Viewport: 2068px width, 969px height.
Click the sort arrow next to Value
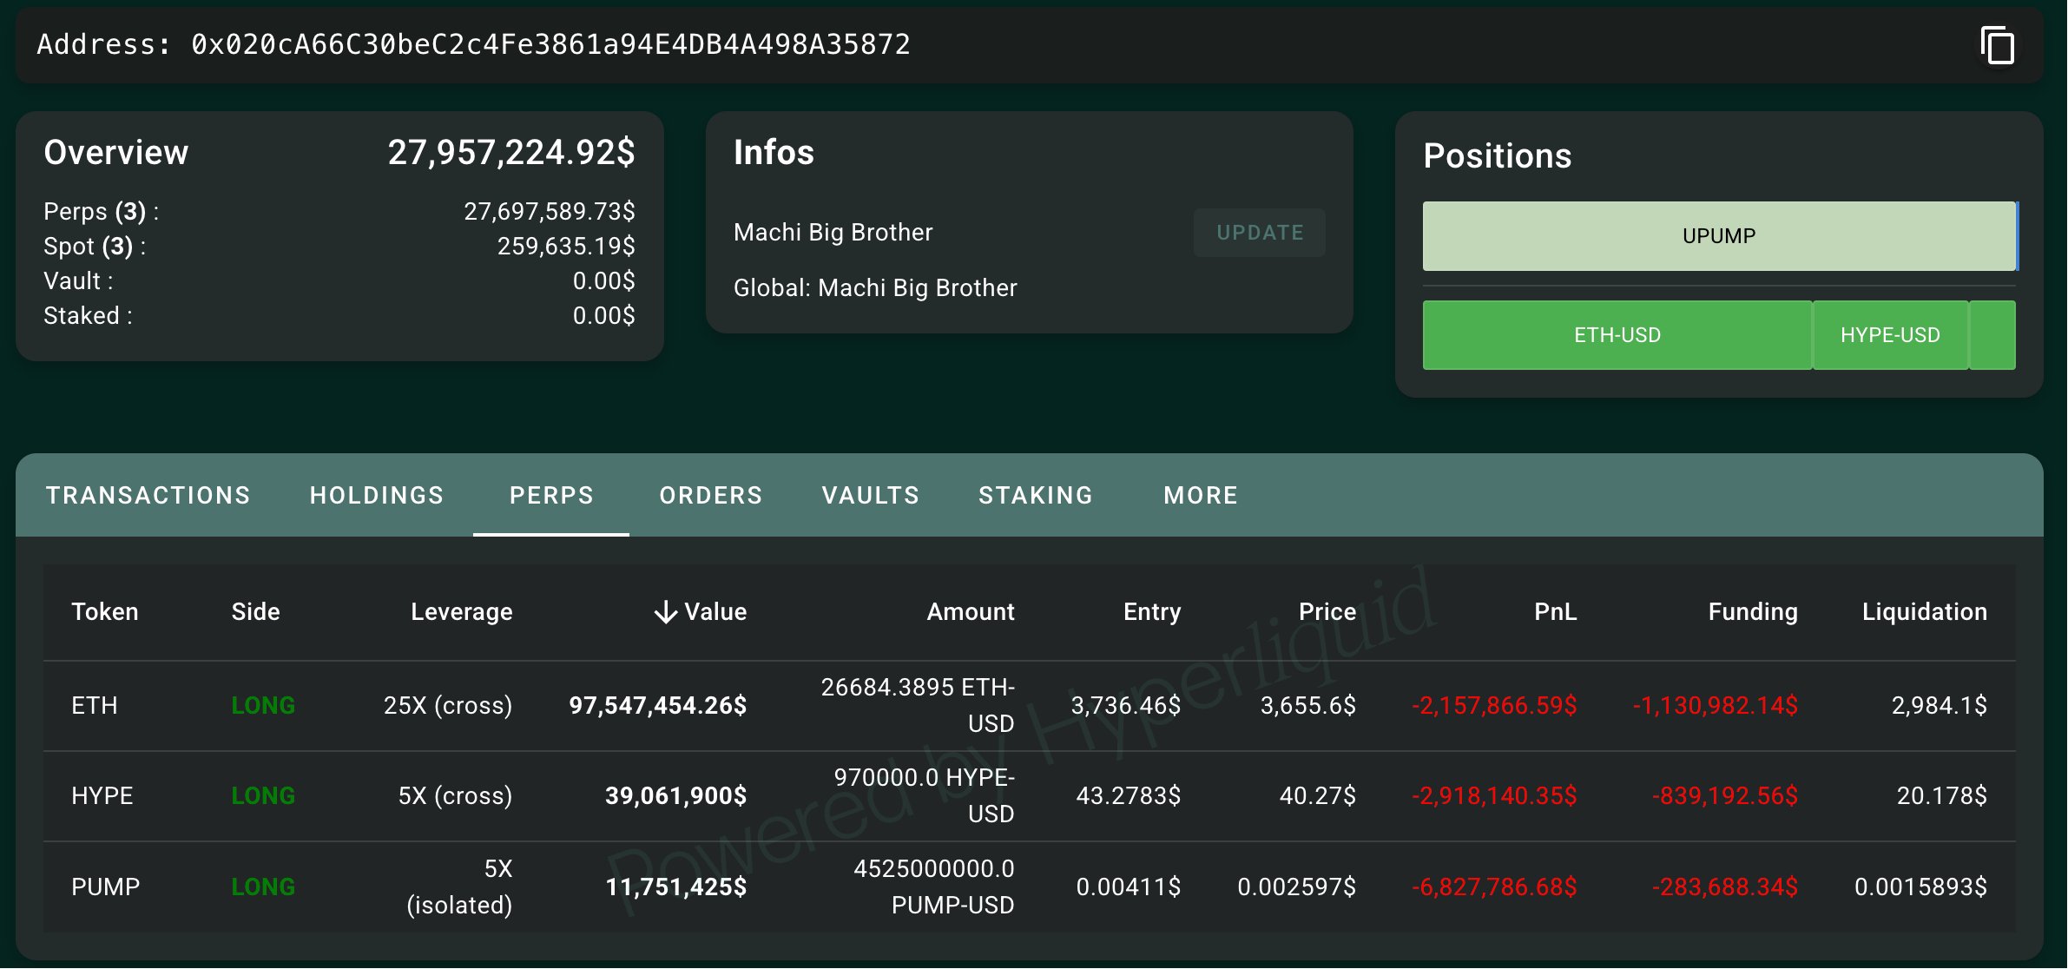[x=665, y=612]
